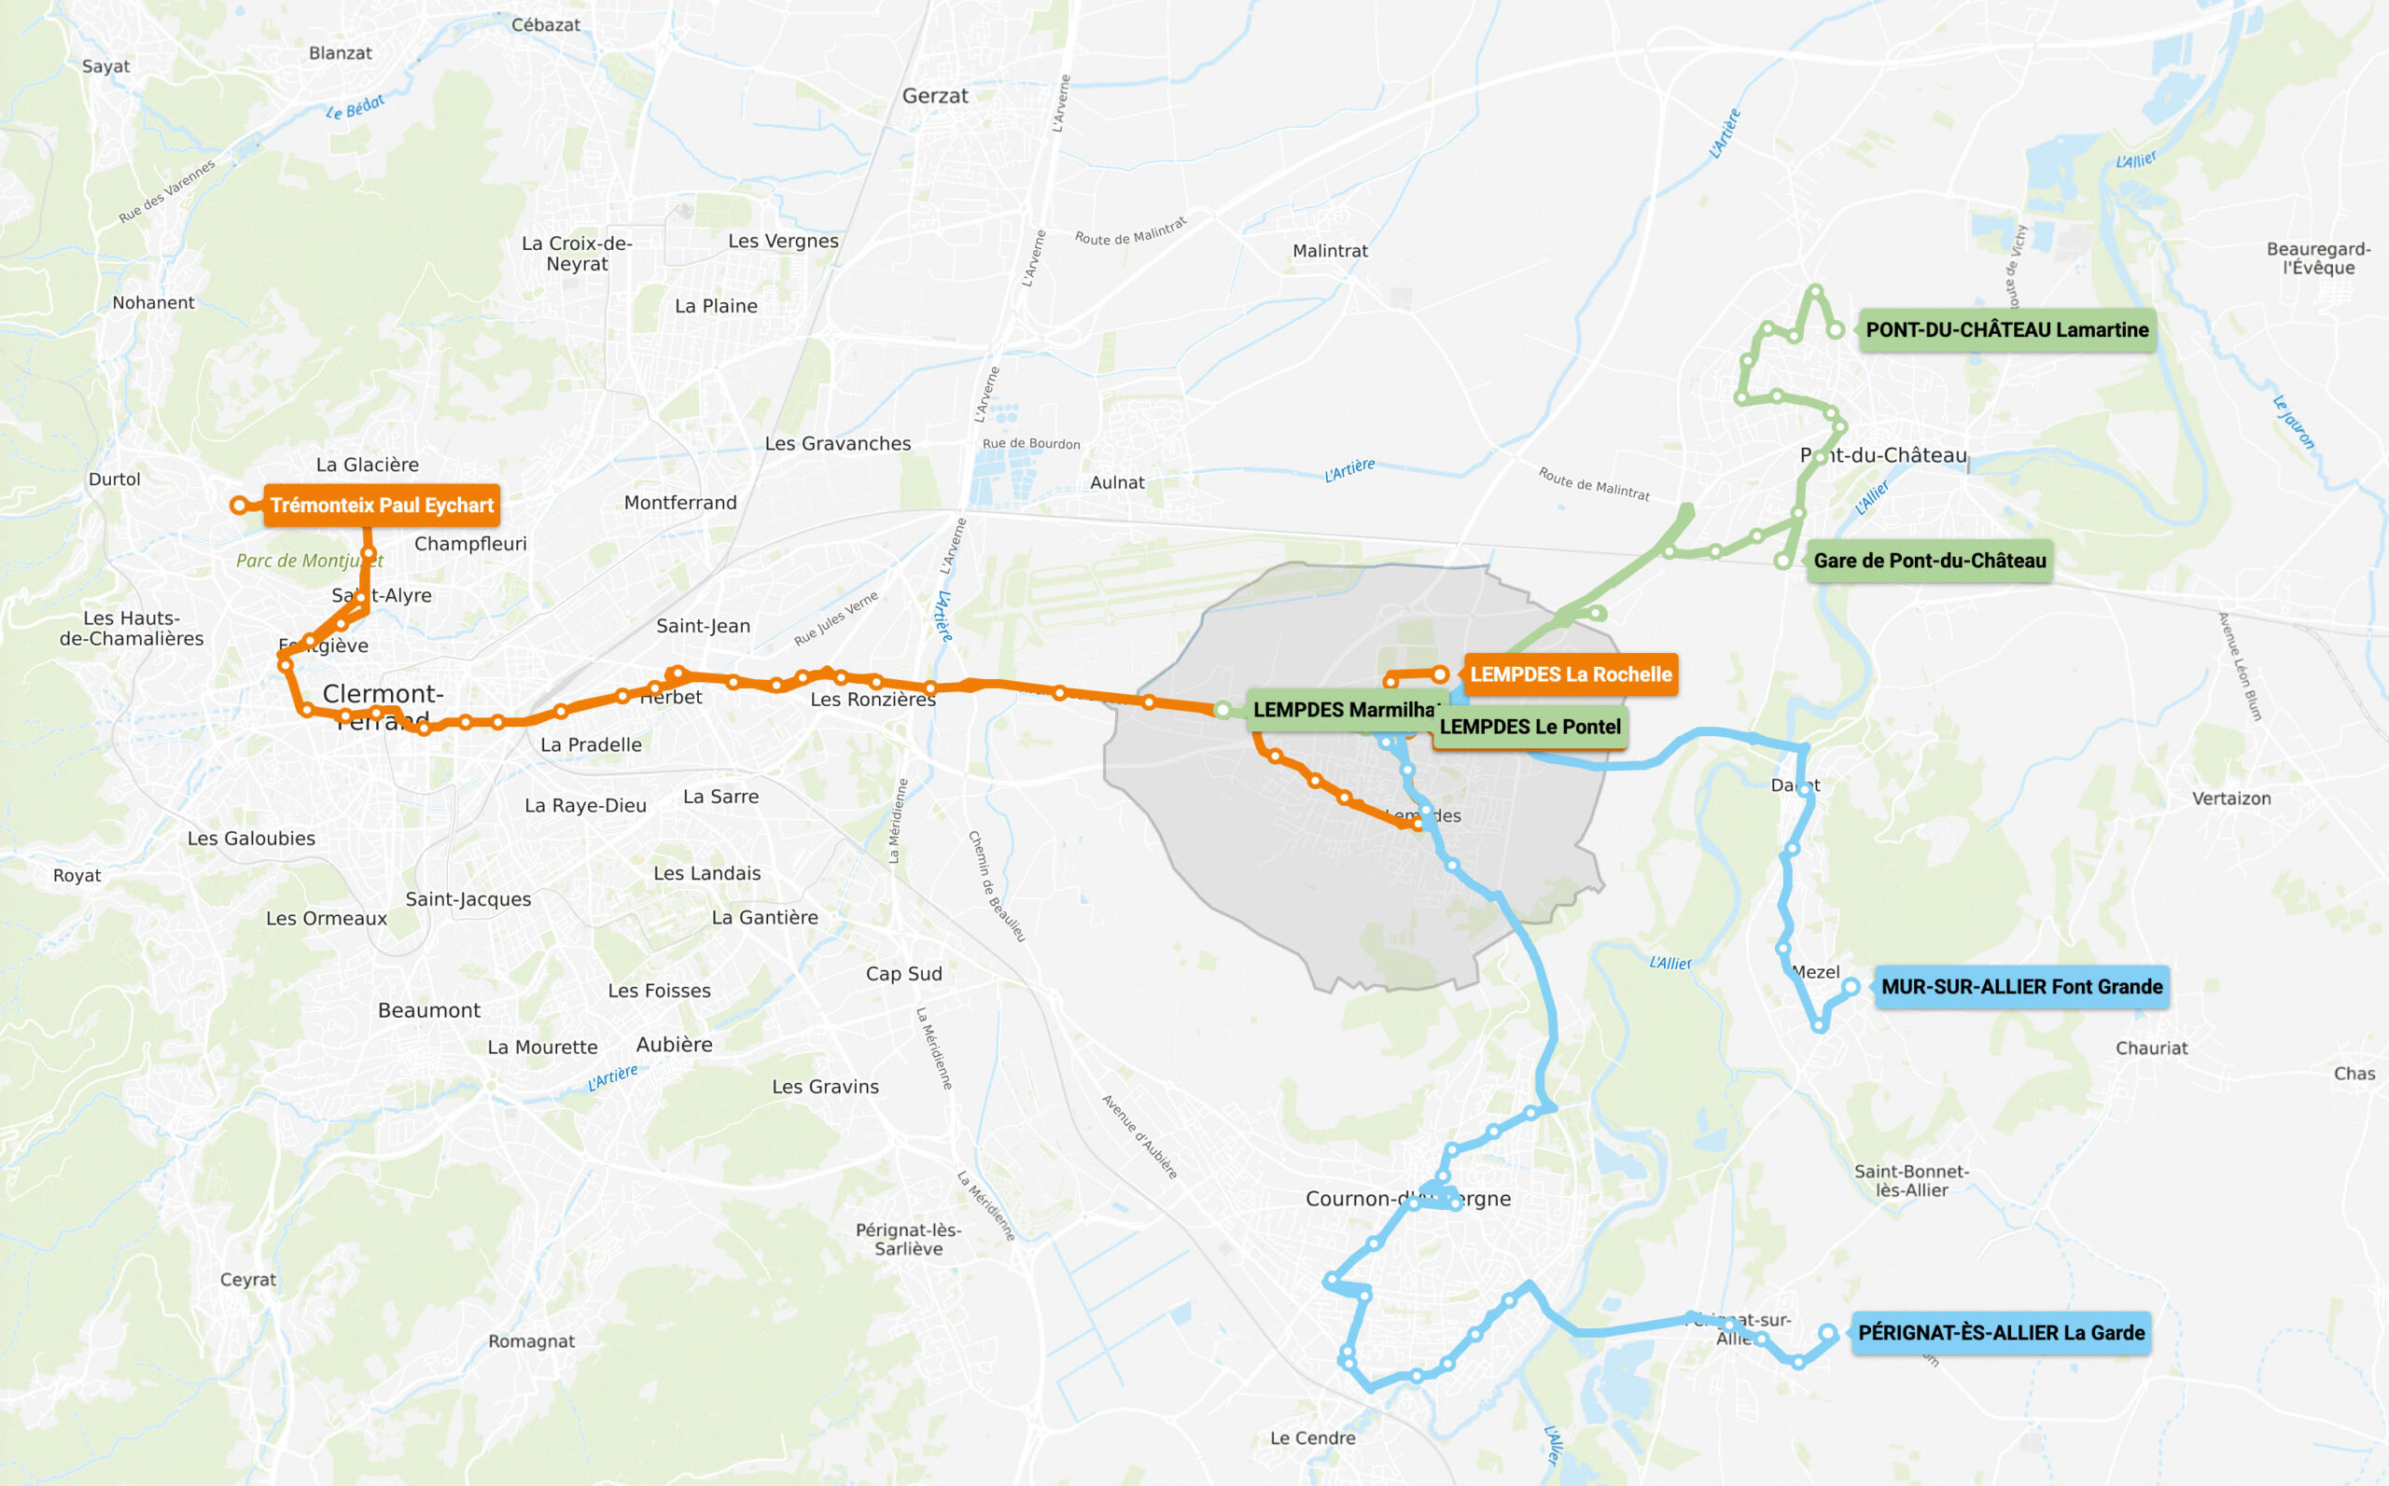The image size is (2389, 1486).
Task: Select the Trémonteix terminus stop circle marker
Action: coord(239,506)
